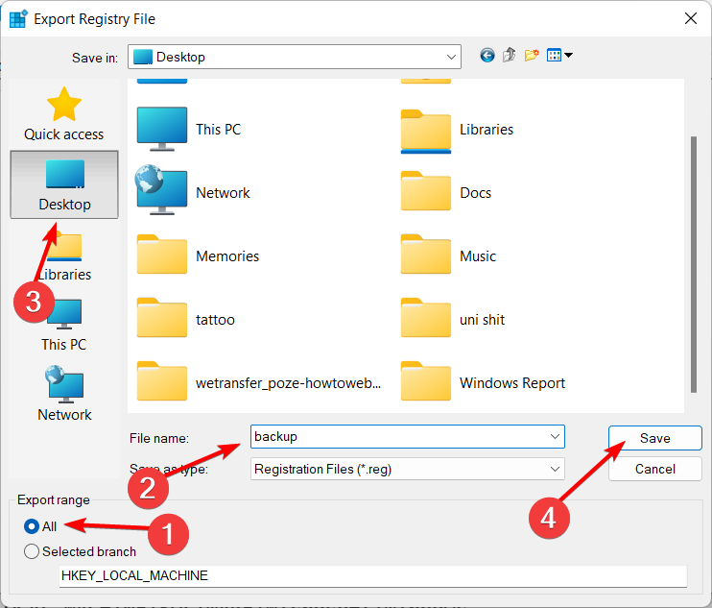Click the "Music" folder name
Viewport: 712px width, 608px height.
pyautogui.click(x=478, y=256)
